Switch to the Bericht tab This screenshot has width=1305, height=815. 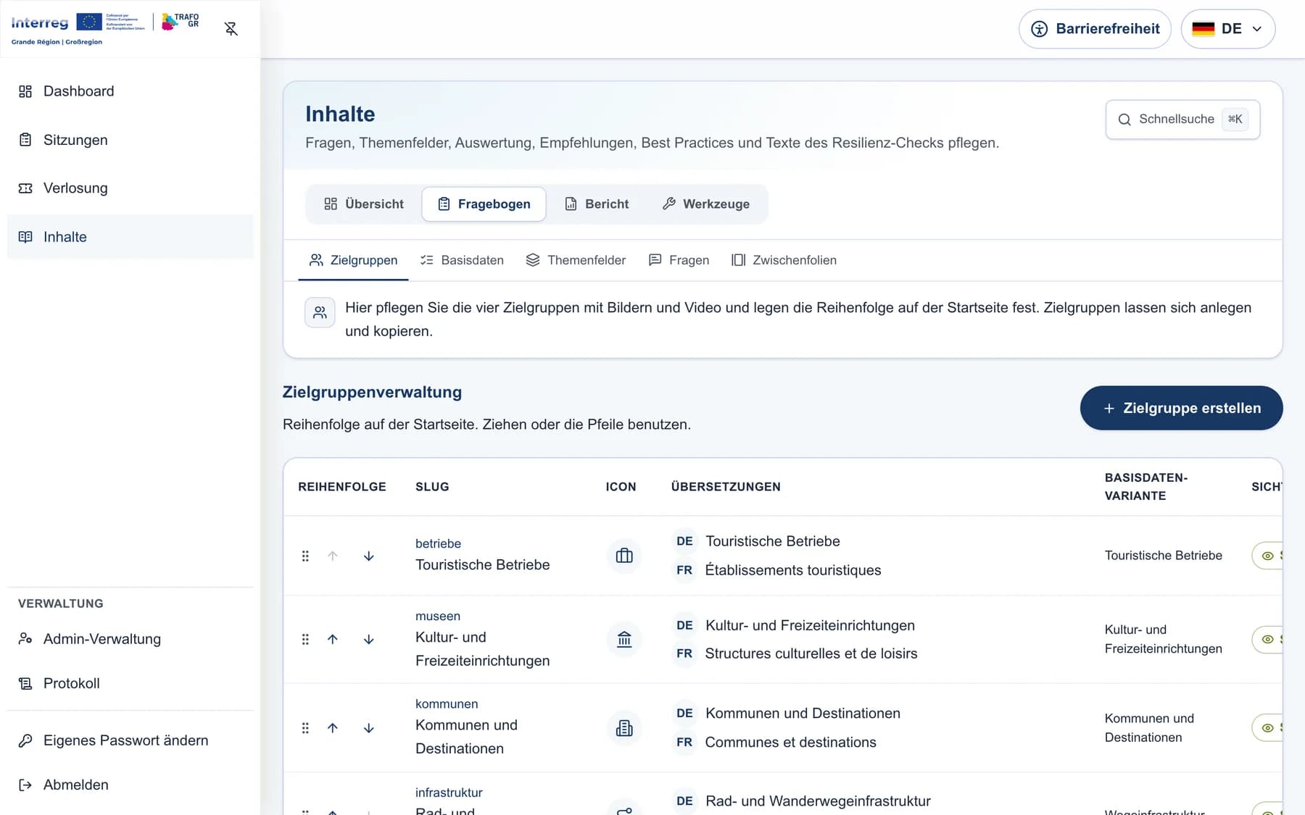click(x=597, y=204)
